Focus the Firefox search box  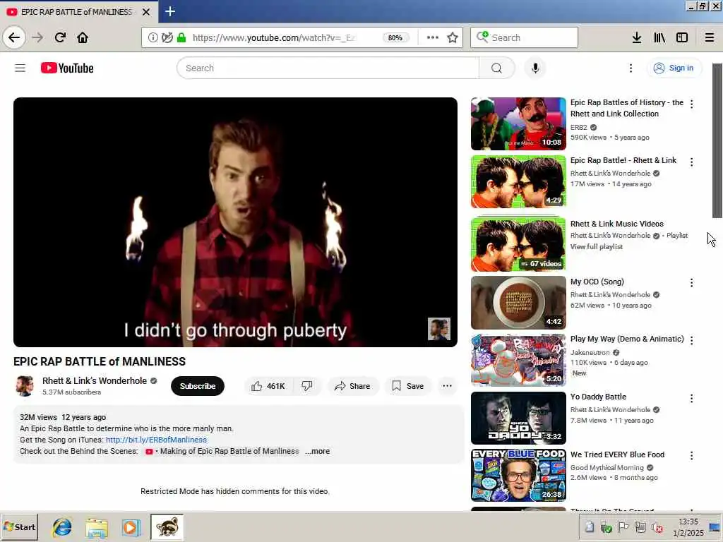click(525, 37)
